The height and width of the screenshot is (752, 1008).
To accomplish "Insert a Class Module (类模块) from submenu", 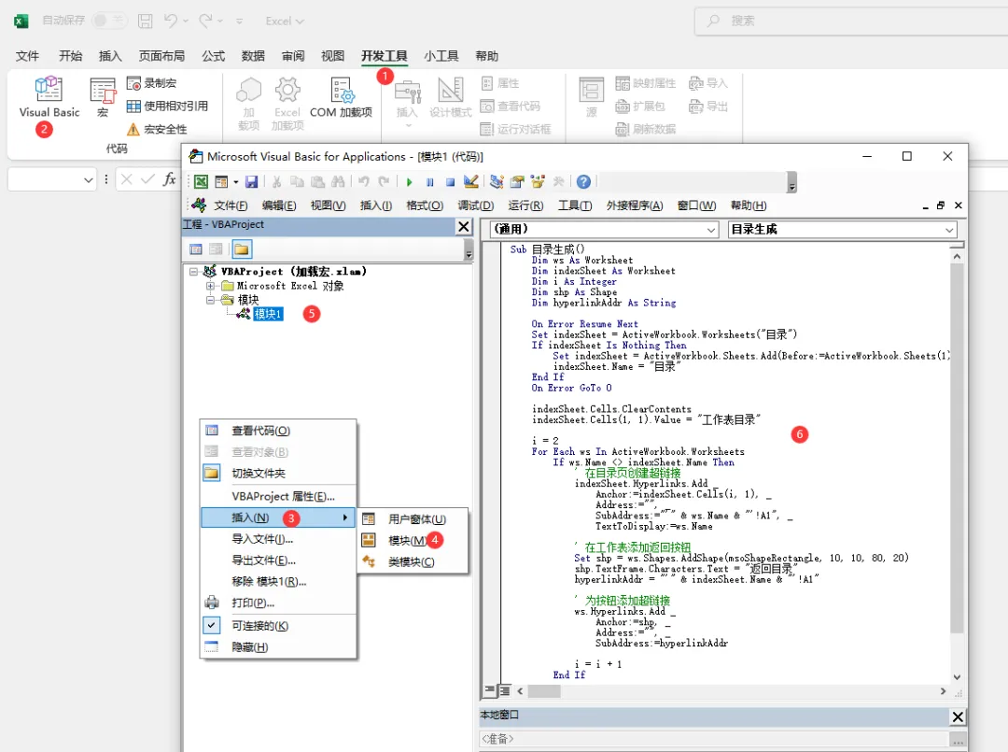I will coord(413,561).
